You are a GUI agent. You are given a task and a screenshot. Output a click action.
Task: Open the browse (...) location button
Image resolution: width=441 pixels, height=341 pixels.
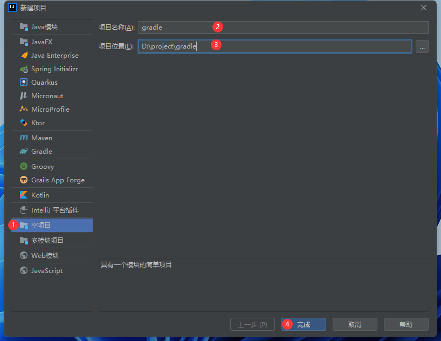(x=422, y=46)
